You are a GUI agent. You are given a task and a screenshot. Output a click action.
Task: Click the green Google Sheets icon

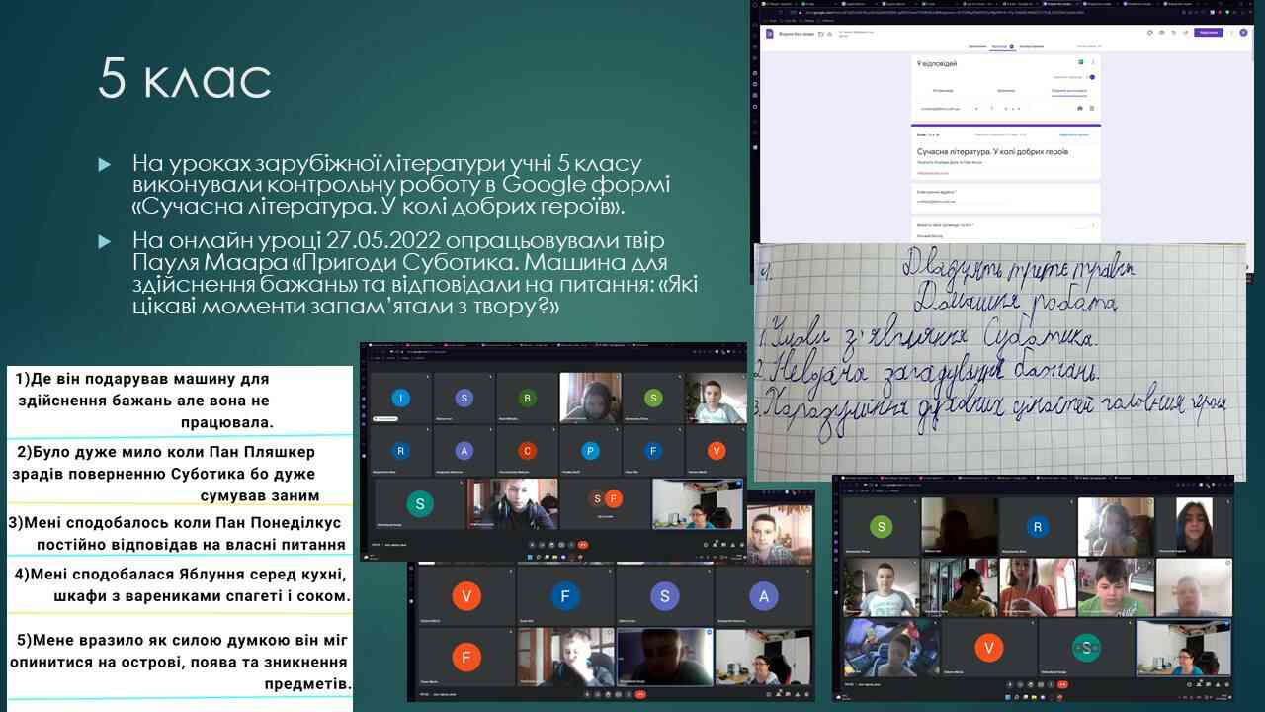tap(1080, 62)
